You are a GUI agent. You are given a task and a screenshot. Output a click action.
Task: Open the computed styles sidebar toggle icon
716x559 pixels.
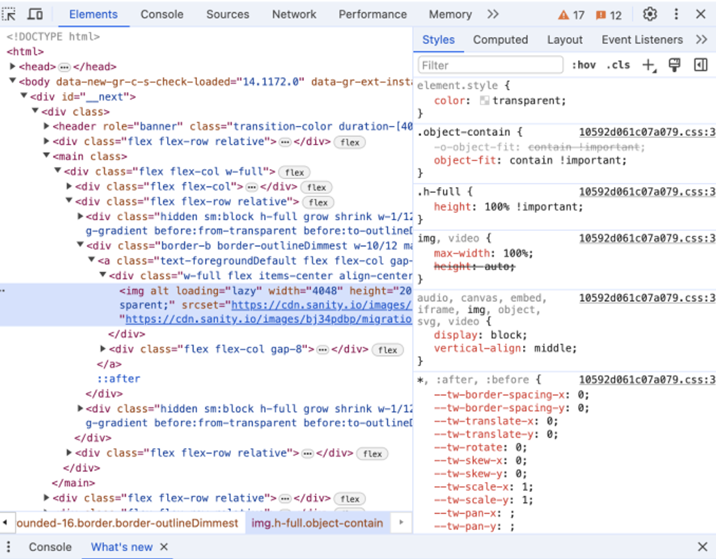(x=700, y=65)
